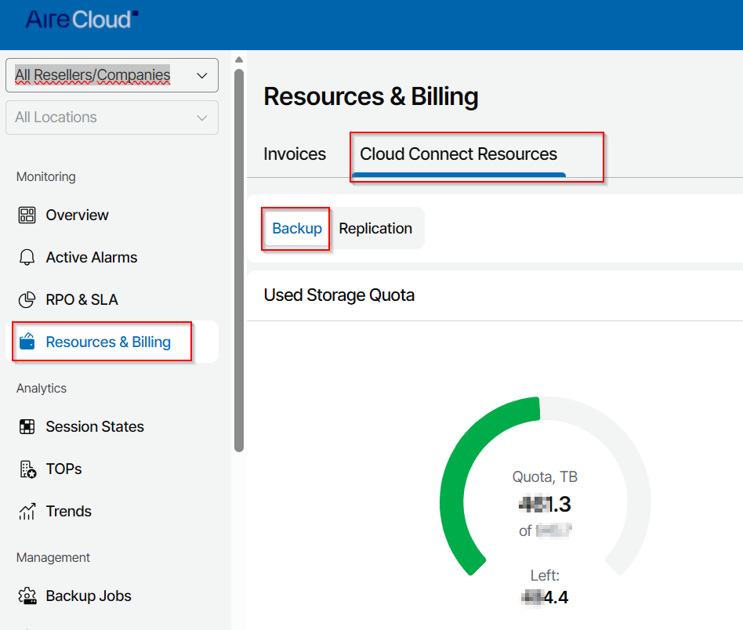Click the Left: remaining value label
This screenshot has height=630, width=743.
[x=545, y=575]
